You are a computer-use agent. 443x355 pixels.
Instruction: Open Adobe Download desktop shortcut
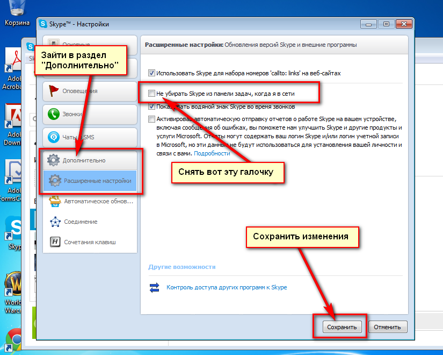point(12,125)
